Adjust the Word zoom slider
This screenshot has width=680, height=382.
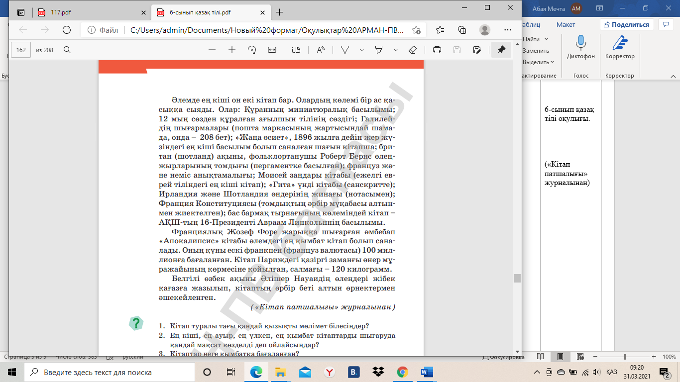[624, 357]
